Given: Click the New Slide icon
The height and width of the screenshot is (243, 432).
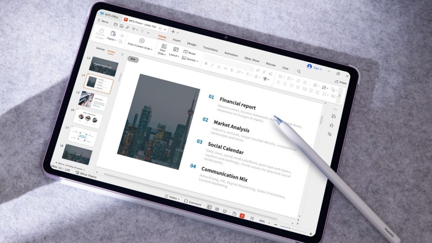Looking at the screenshot, I should [164, 47].
